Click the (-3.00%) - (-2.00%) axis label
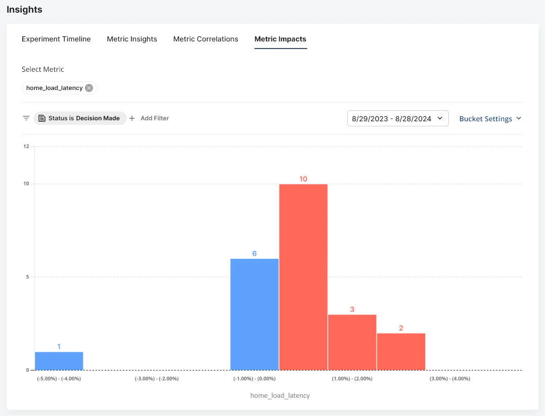The height and width of the screenshot is (416, 545). (x=157, y=379)
